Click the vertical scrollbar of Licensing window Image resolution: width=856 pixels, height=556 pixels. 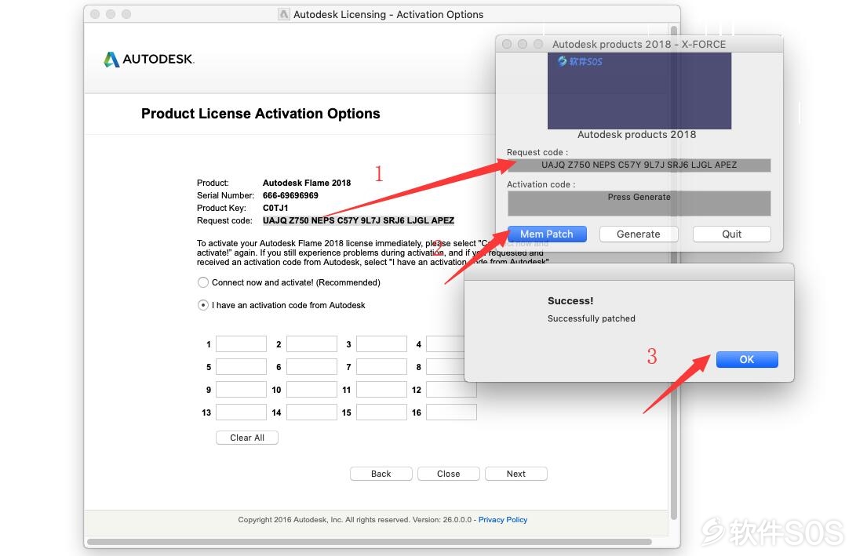[x=674, y=273]
